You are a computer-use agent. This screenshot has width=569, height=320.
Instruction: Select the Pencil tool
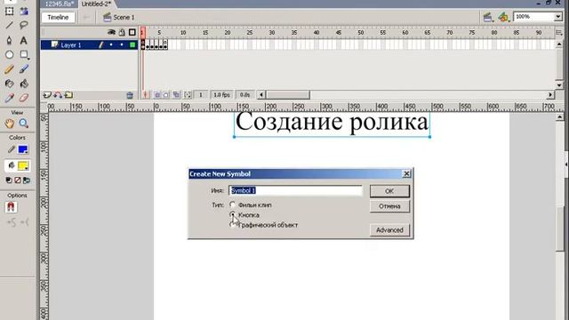[10, 69]
